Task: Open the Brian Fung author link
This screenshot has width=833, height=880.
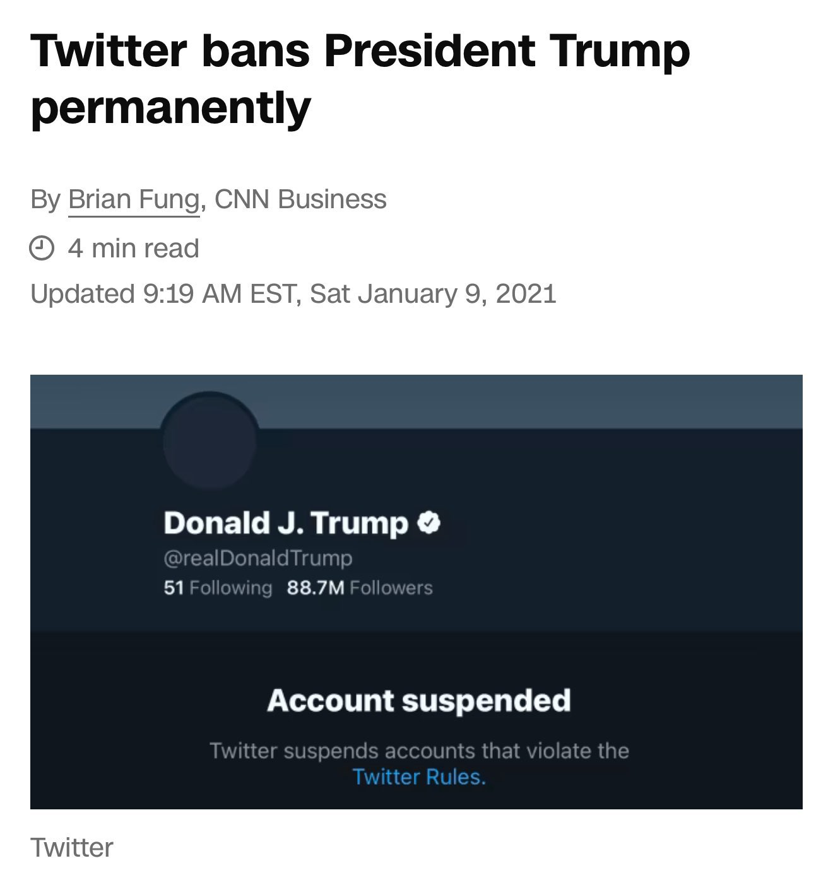Action: click(x=133, y=199)
